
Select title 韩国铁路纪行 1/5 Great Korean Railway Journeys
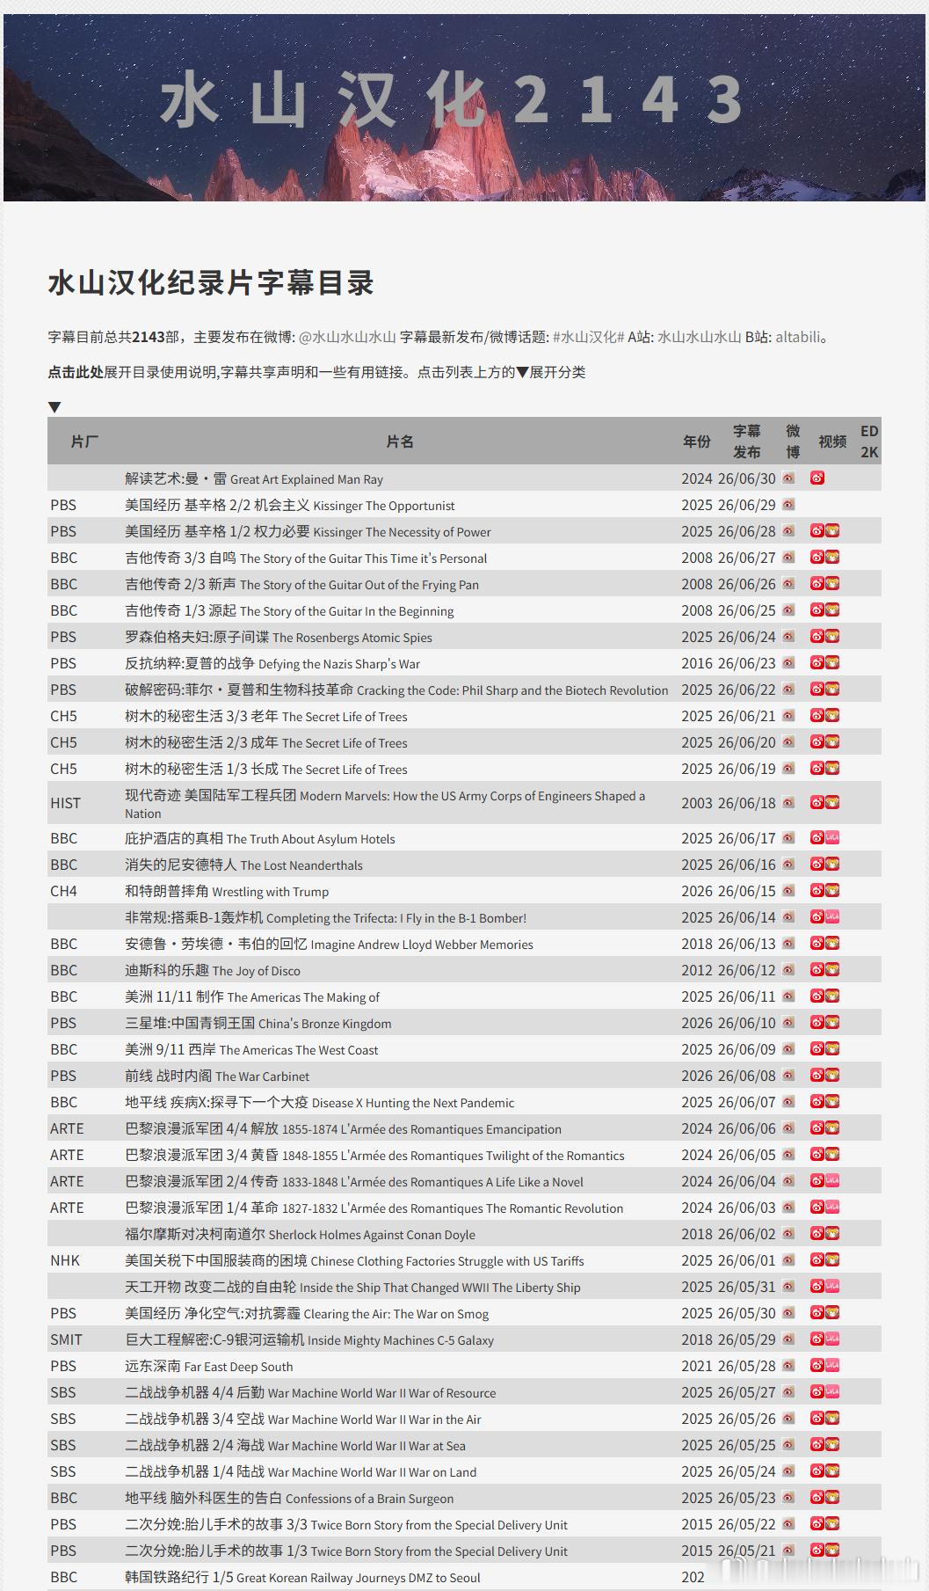[302, 1577]
